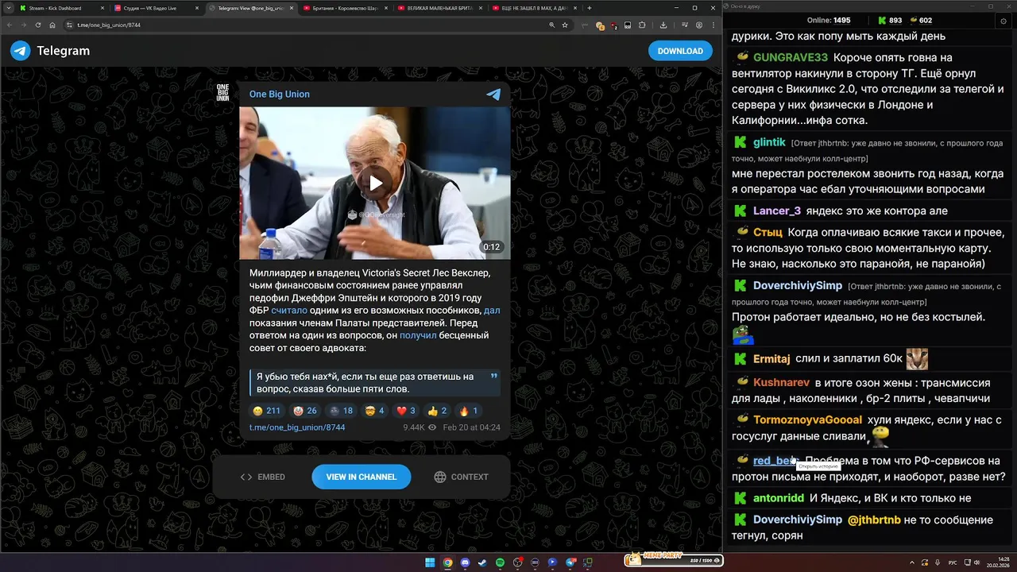
Task: Open the One Big Union channel title link
Action: [280, 94]
